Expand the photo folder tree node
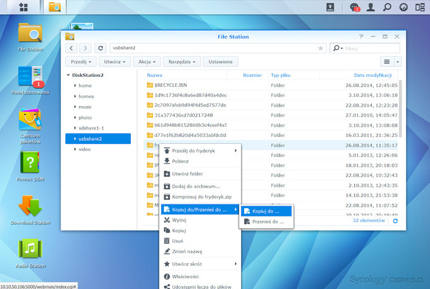The width and height of the screenshot is (430, 289). (75, 117)
